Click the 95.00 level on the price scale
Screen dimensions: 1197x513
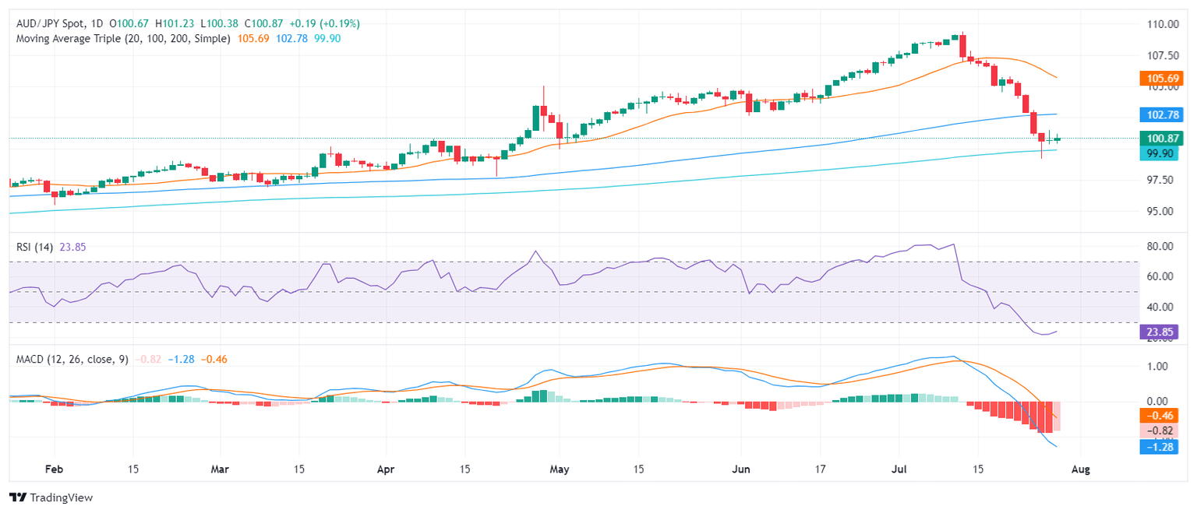tap(1160, 211)
